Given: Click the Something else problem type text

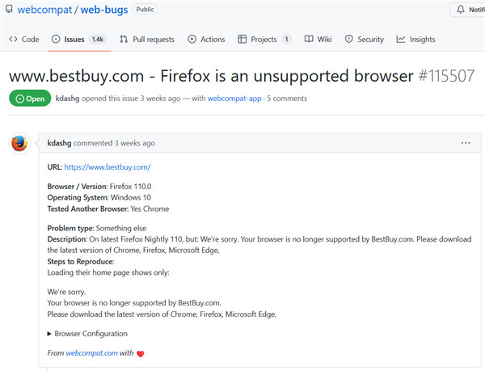Looking at the screenshot, I should 121,228.
